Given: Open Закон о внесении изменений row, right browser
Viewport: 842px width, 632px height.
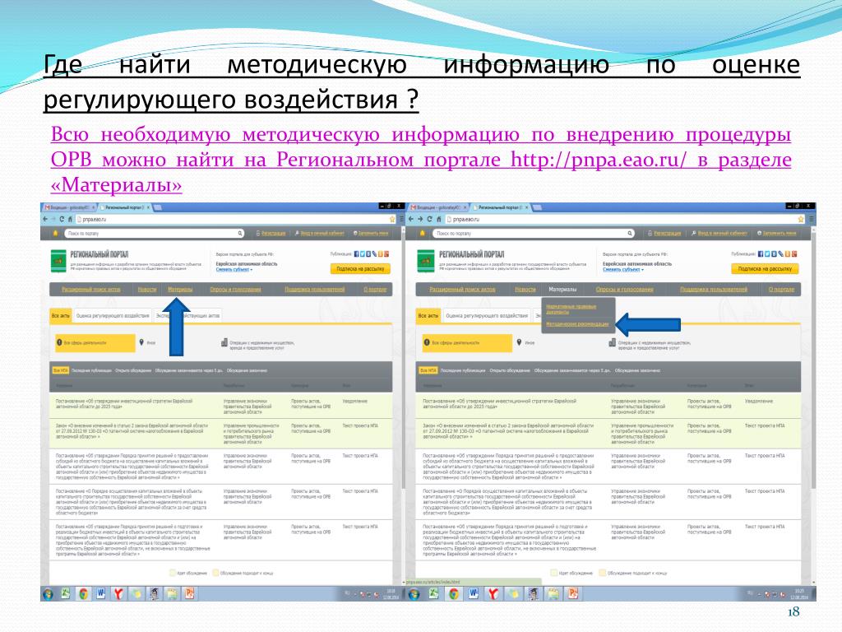Looking at the screenshot, I should (x=609, y=434).
